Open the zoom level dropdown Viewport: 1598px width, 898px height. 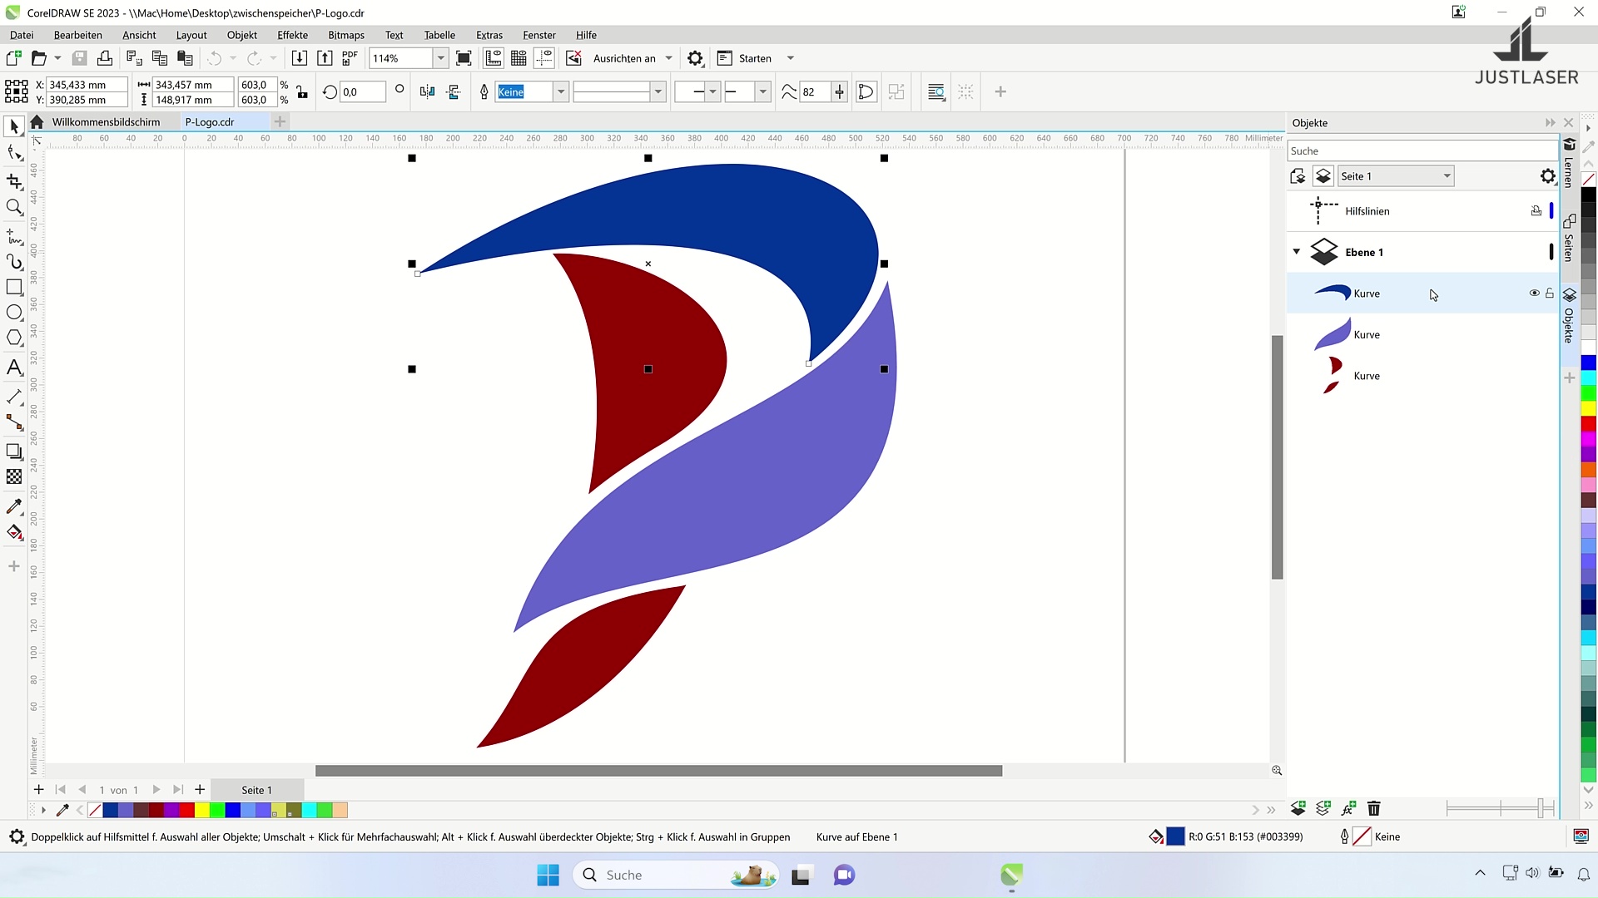point(441,58)
